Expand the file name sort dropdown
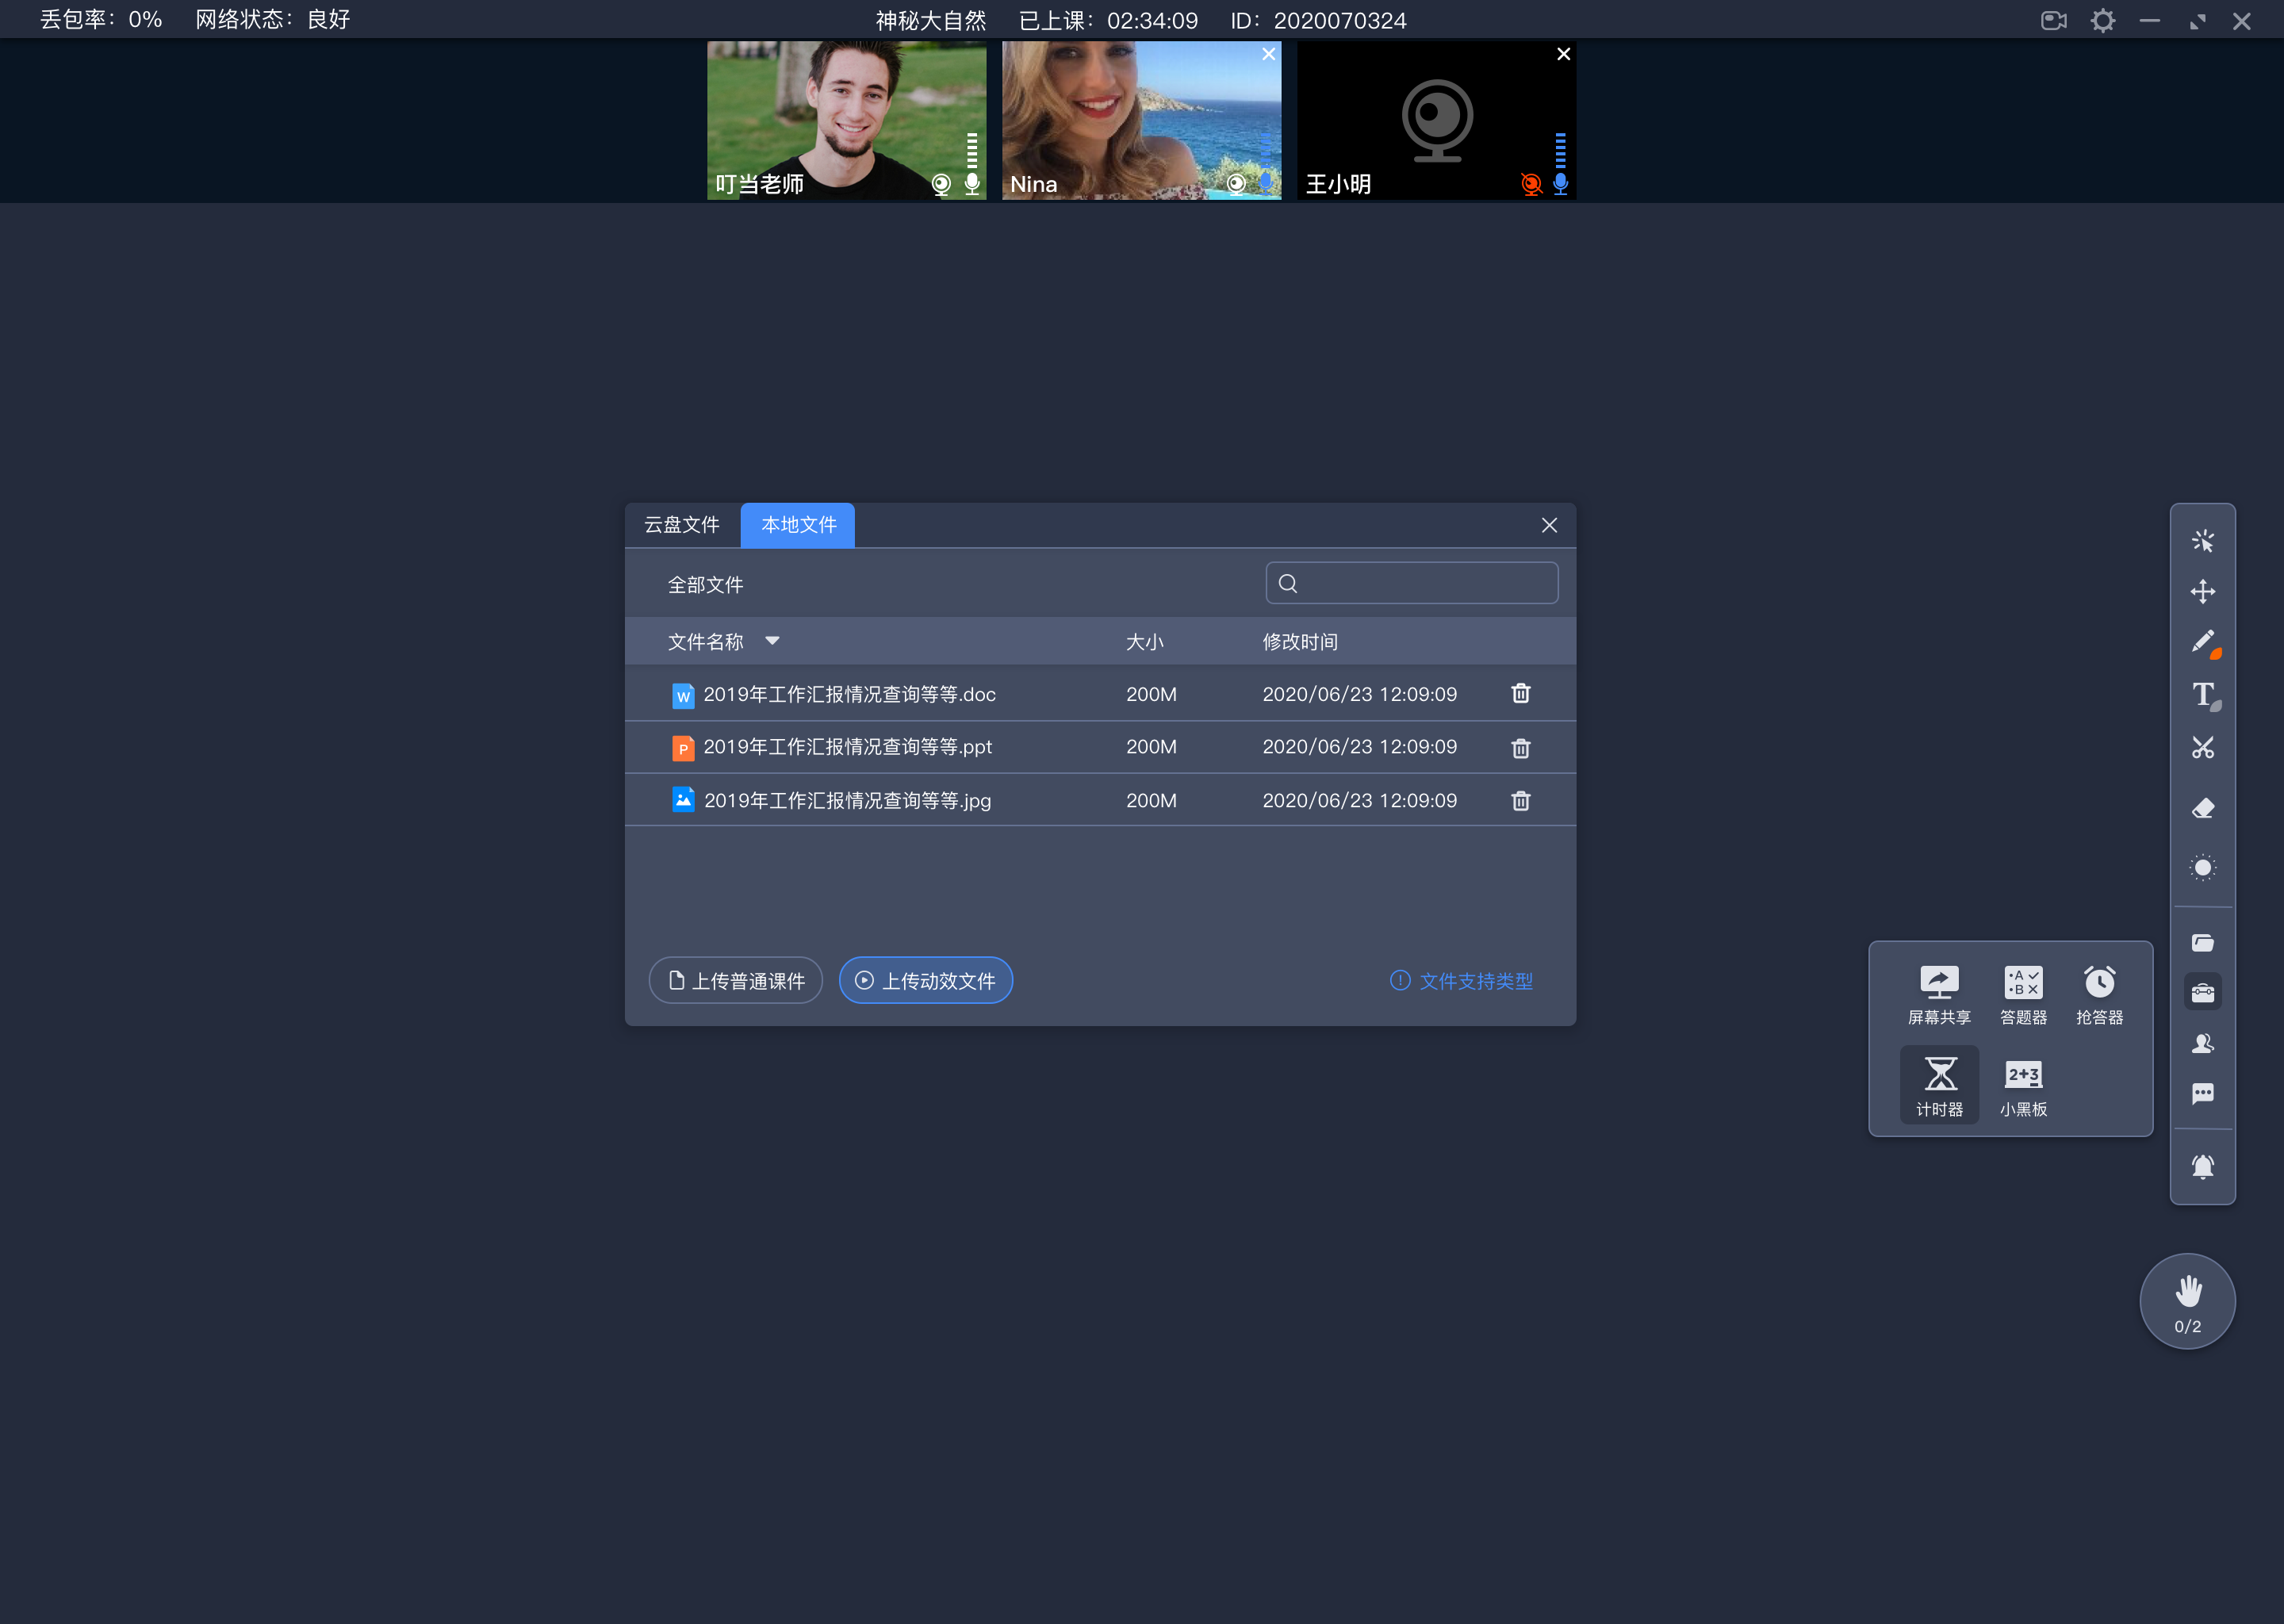 (x=773, y=642)
